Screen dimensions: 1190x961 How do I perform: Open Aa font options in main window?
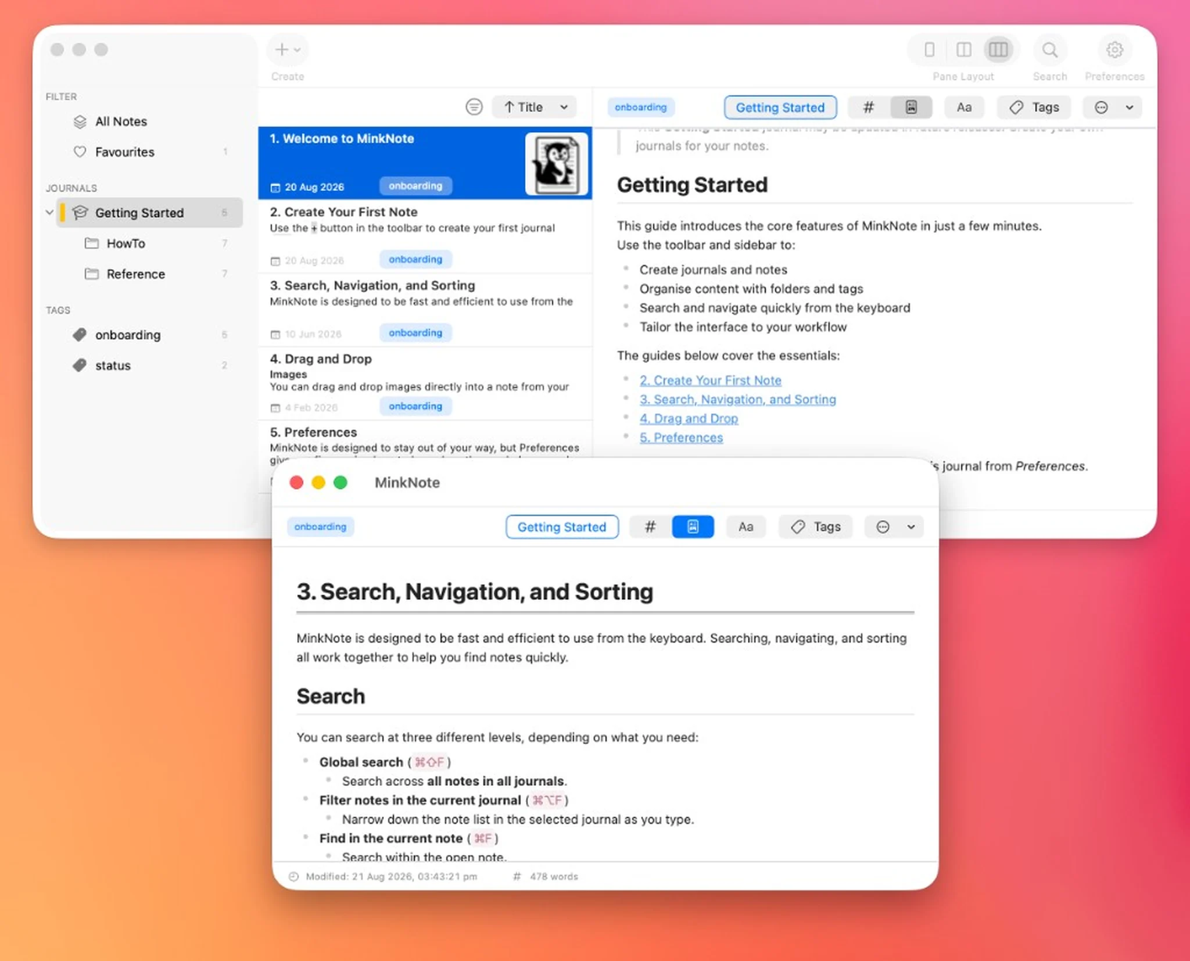tap(964, 107)
